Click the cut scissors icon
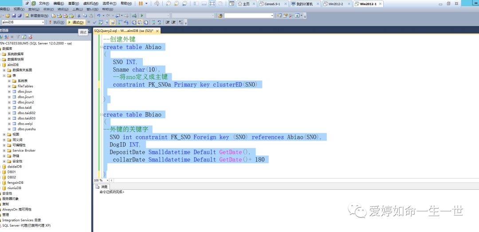 click(x=79, y=15)
